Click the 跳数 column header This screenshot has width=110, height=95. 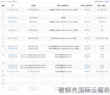[3, 5]
